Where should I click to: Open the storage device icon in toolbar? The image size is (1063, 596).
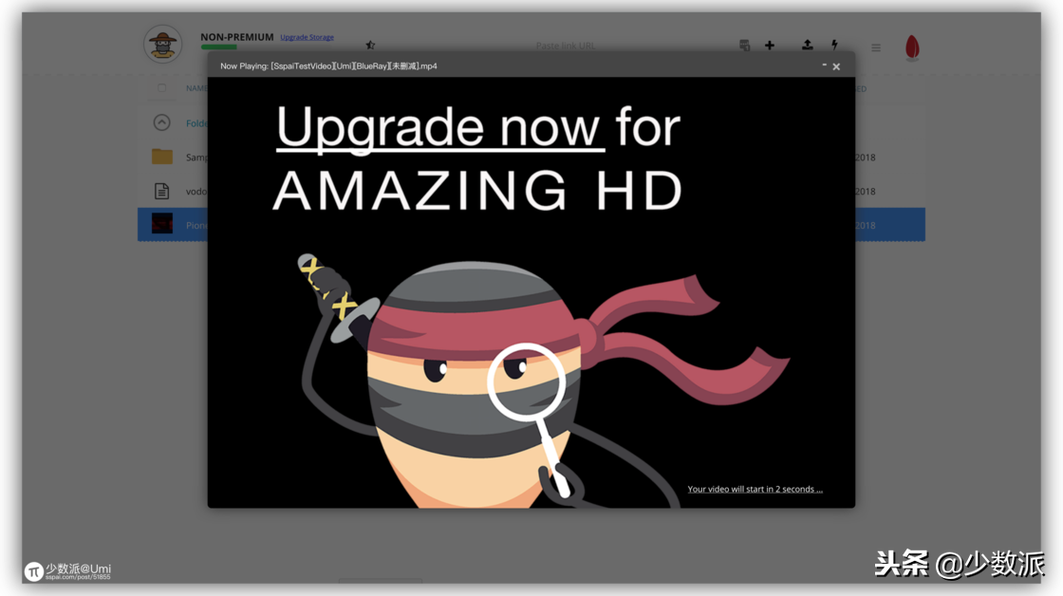pos(744,46)
